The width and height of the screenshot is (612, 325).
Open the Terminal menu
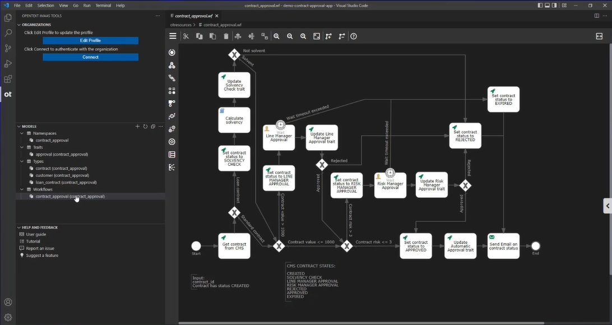(x=103, y=6)
